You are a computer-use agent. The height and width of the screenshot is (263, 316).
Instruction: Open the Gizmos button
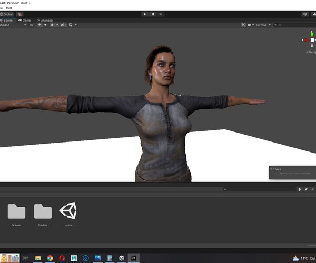tap(261, 25)
